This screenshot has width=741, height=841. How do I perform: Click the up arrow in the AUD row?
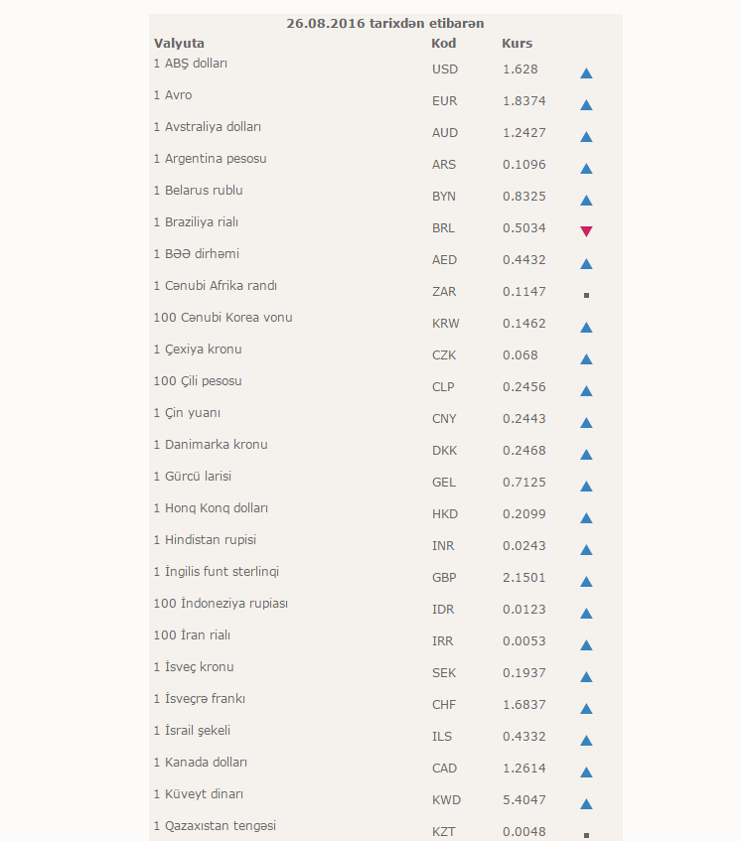pyautogui.click(x=586, y=137)
